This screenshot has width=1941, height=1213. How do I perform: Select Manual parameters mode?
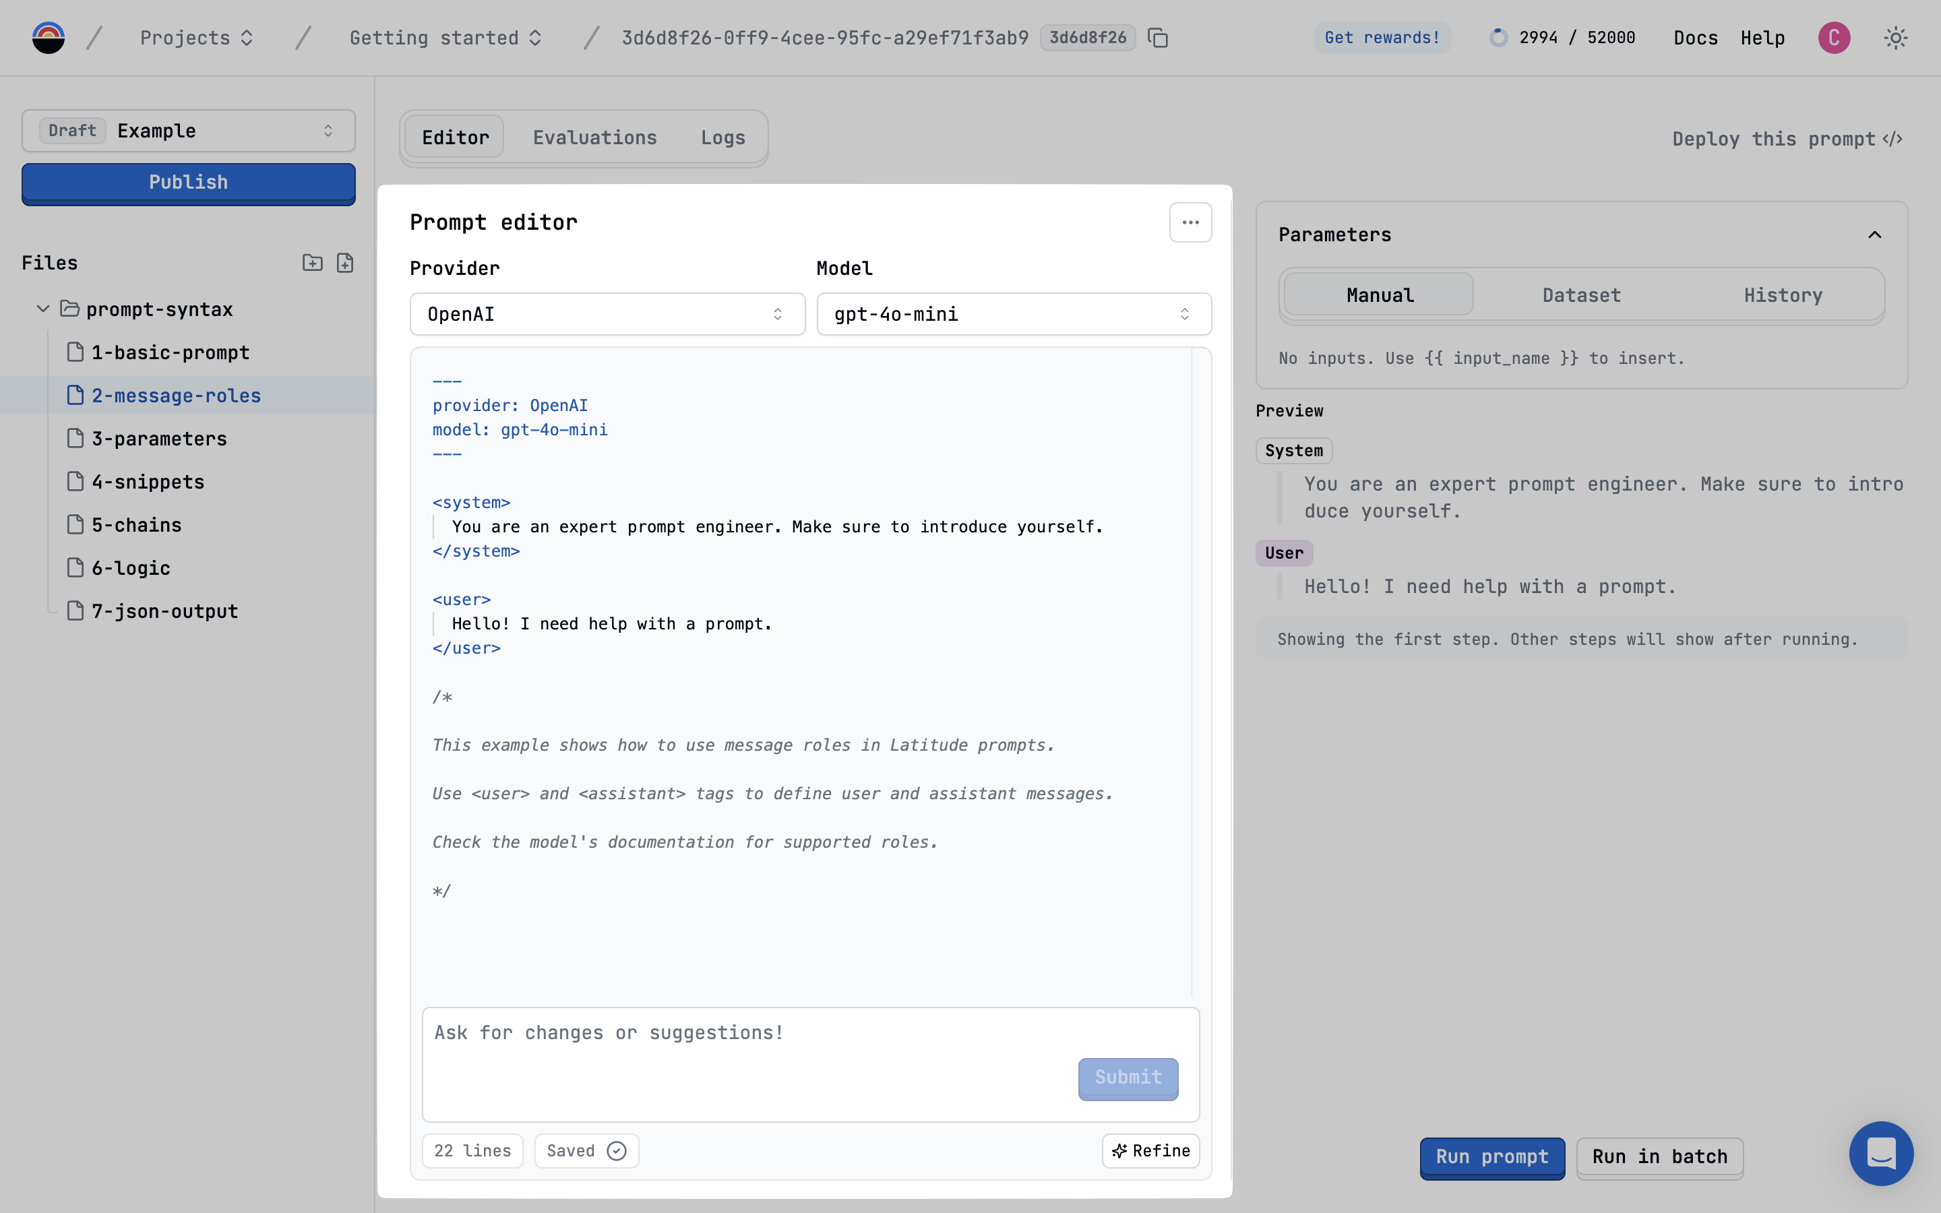[1380, 295]
